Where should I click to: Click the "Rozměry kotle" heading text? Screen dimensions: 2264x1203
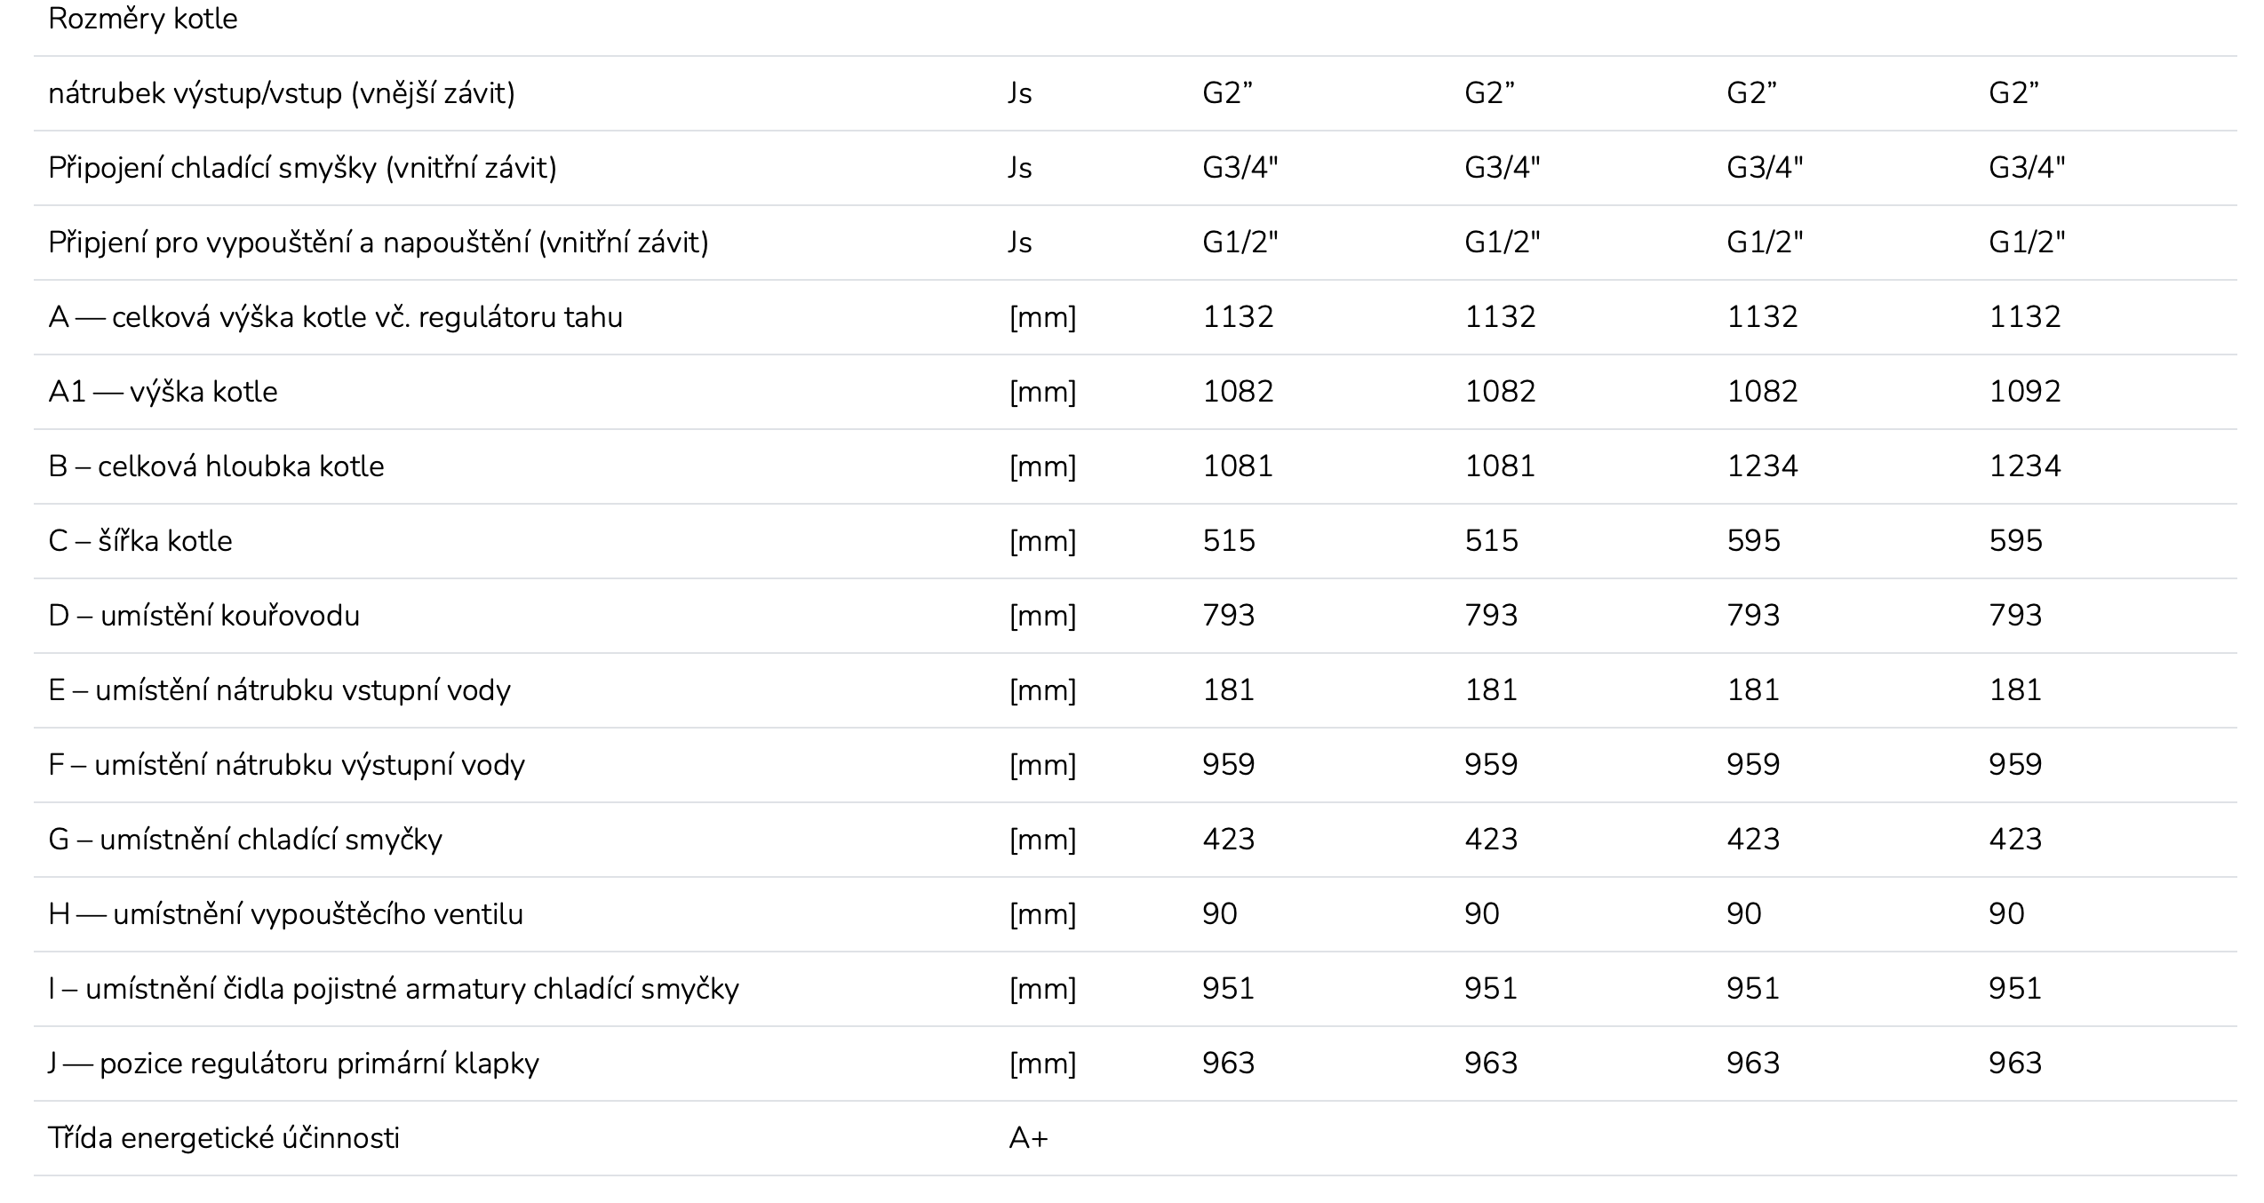[x=143, y=19]
